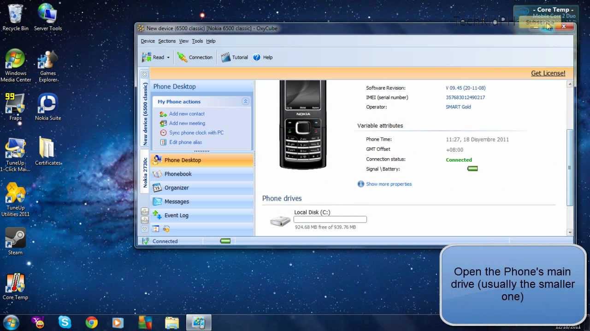Viewport: 590px width, 331px height.
Task: Open Core Temp desktop shortcut
Action: (x=15, y=286)
